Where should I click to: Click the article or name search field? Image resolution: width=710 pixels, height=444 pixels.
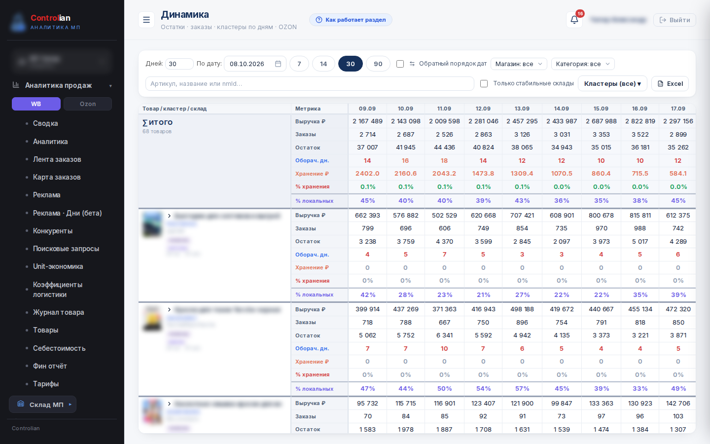pos(310,83)
